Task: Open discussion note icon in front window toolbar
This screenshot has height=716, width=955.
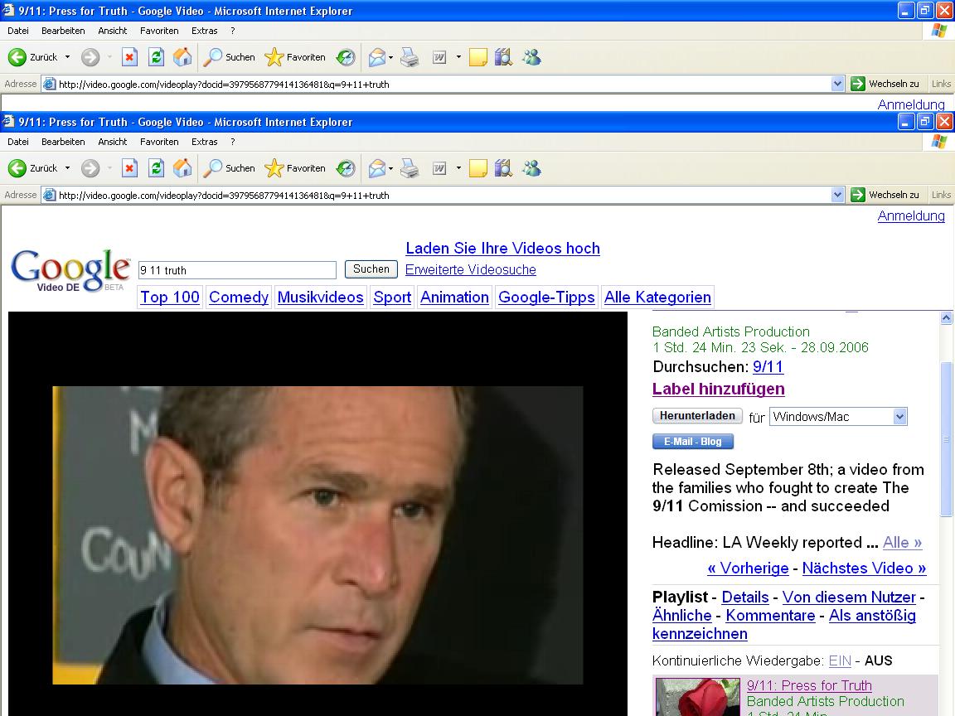Action: 478,168
